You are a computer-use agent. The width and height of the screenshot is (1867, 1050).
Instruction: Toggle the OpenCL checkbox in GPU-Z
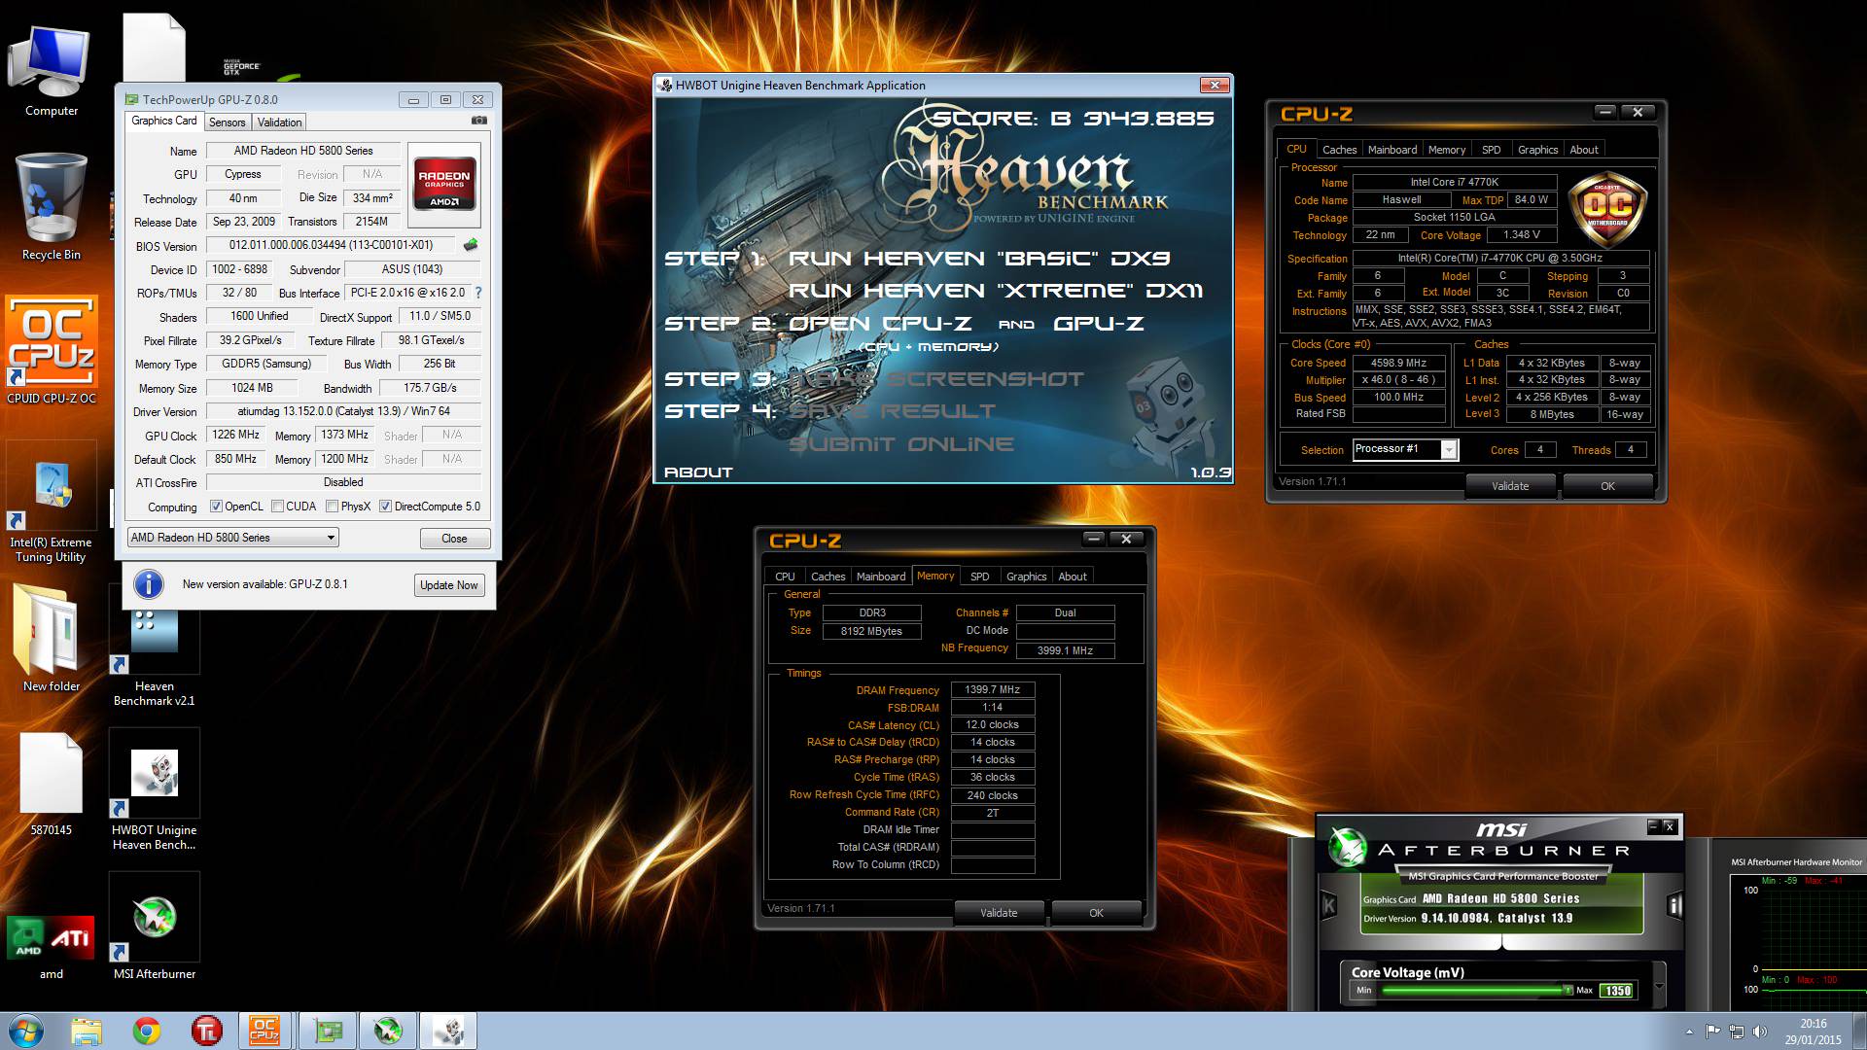point(216,507)
